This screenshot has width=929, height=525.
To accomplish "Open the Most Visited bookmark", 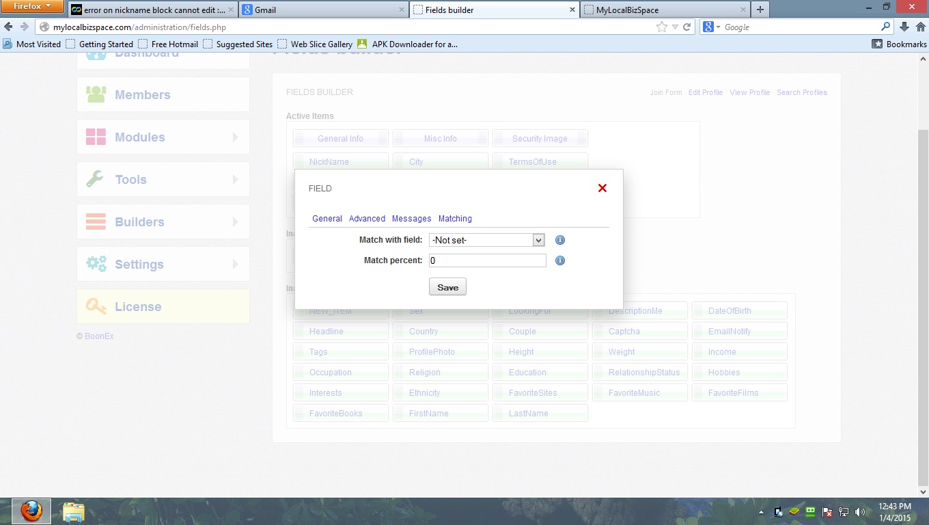I will coord(32,44).
